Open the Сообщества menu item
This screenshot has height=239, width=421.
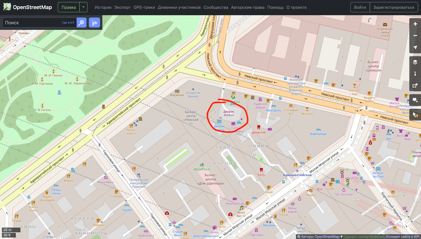pos(216,7)
